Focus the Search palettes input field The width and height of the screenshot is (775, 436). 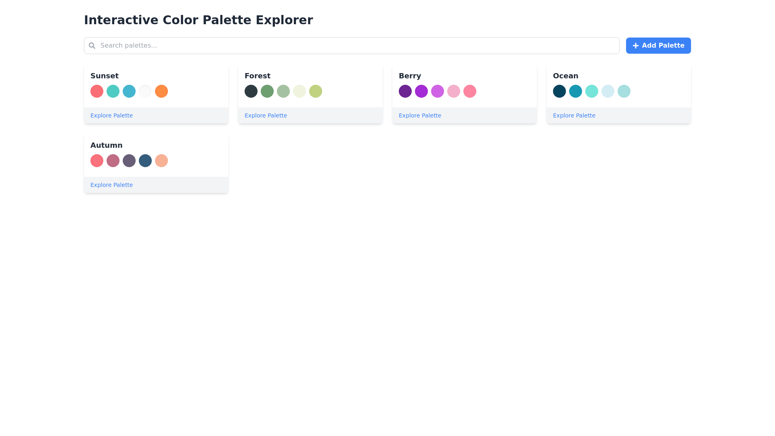click(x=355, y=46)
